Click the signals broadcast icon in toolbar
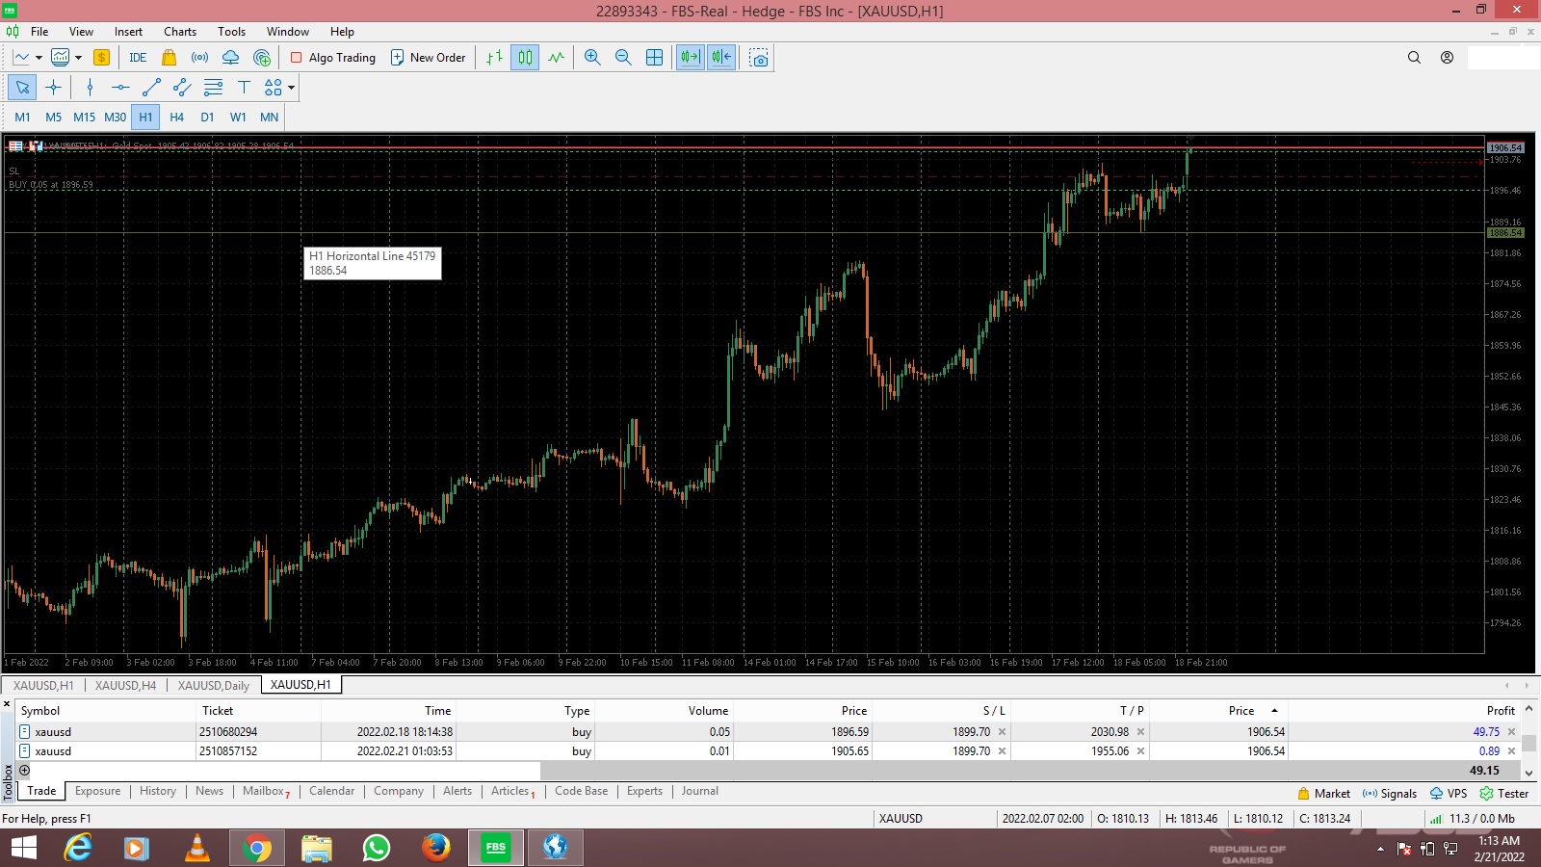Screen dimensions: 1541x867 coord(199,58)
